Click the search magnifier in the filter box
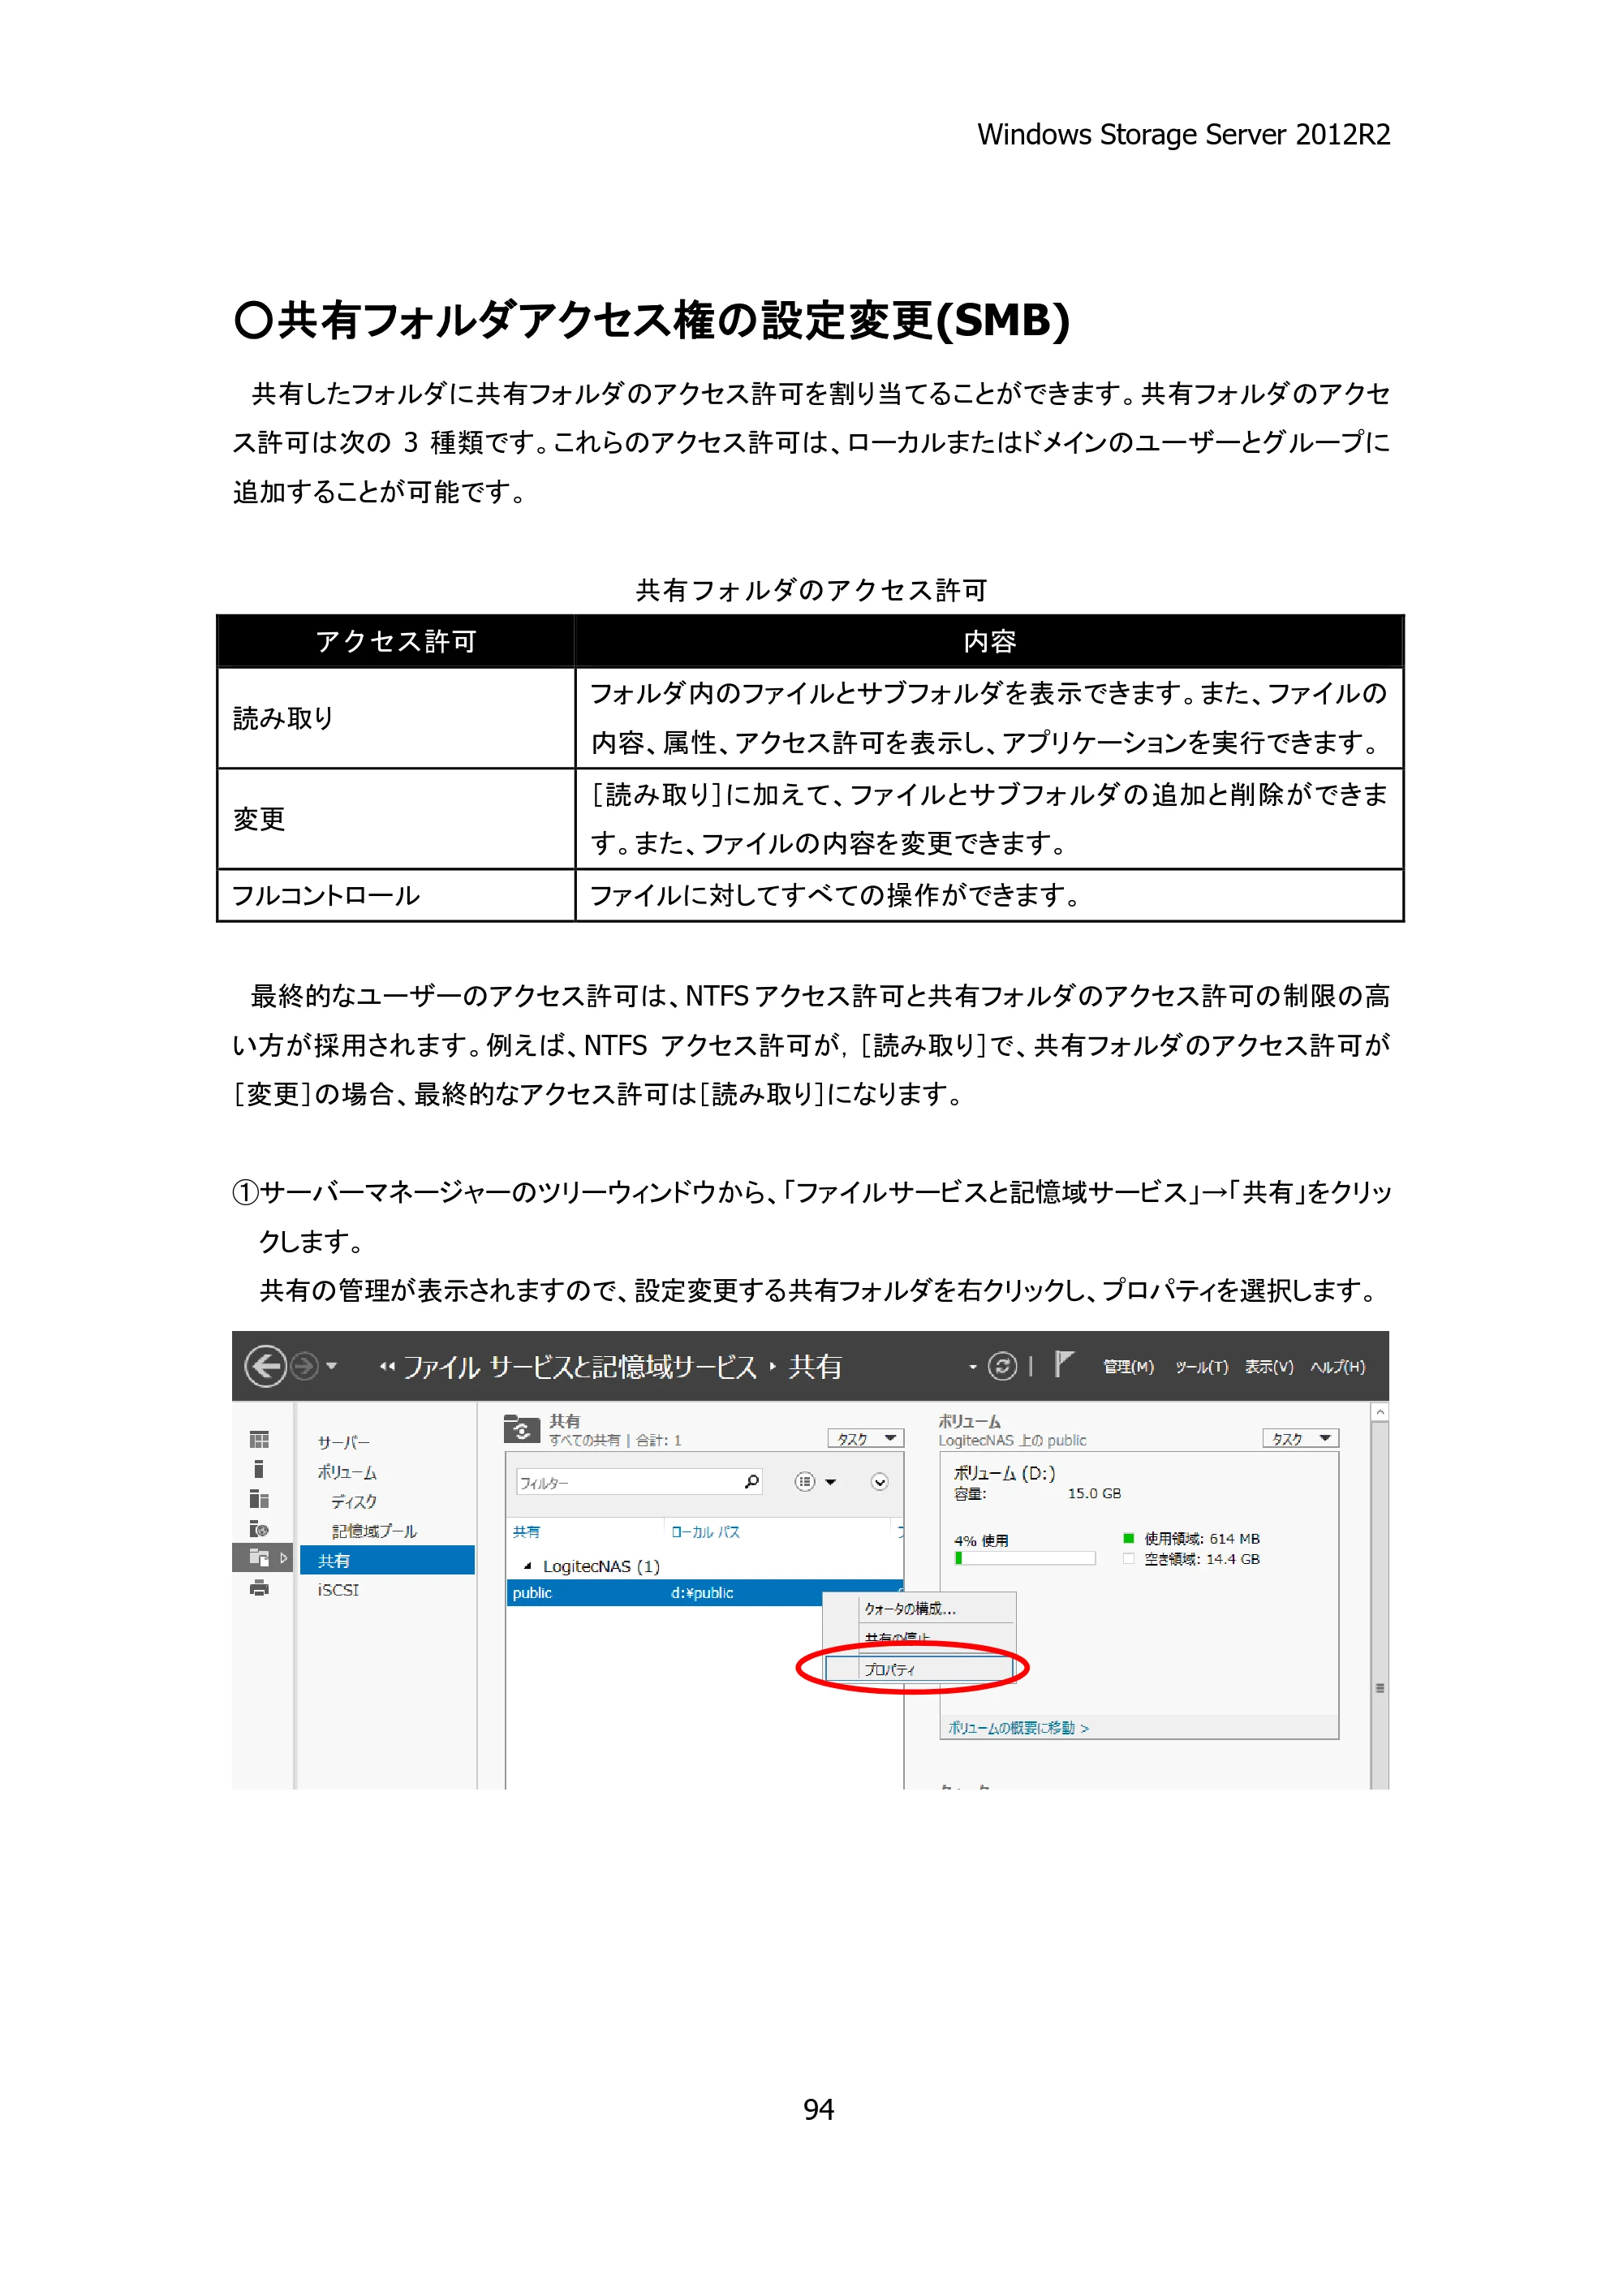 pyautogui.click(x=752, y=1482)
